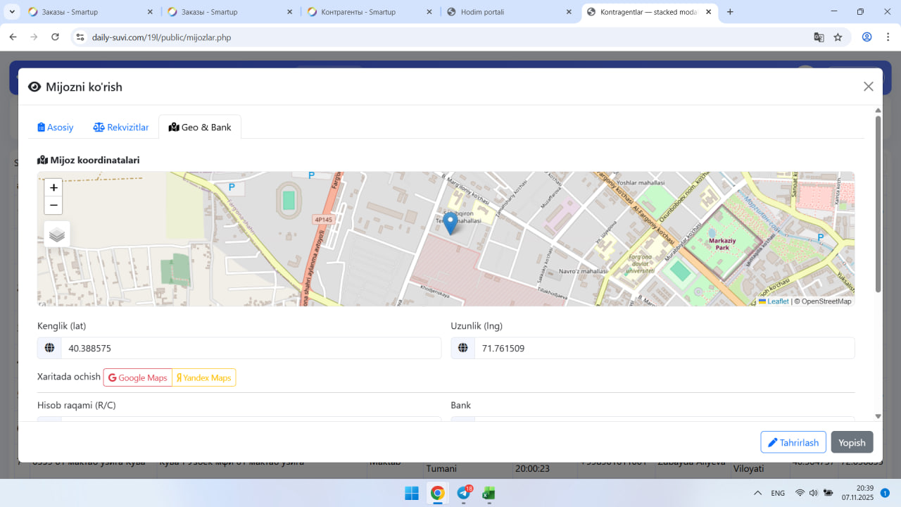Open location in Google Maps
This screenshot has height=507, width=901.
138,378
